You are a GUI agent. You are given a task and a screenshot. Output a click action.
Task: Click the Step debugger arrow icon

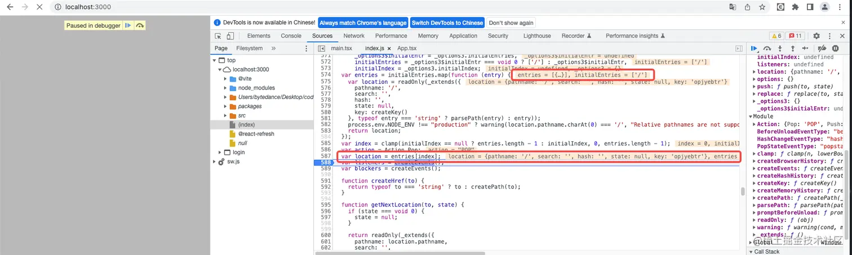coord(805,49)
